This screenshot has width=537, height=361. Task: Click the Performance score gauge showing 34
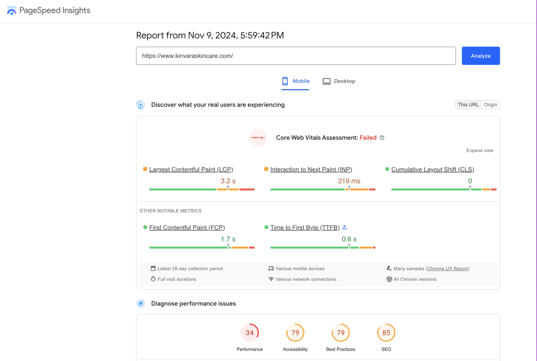click(250, 333)
